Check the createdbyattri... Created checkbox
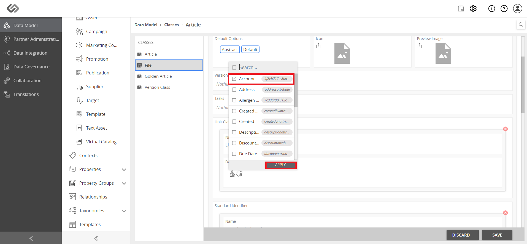The width and height of the screenshot is (527, 244). tap(234, 111)
